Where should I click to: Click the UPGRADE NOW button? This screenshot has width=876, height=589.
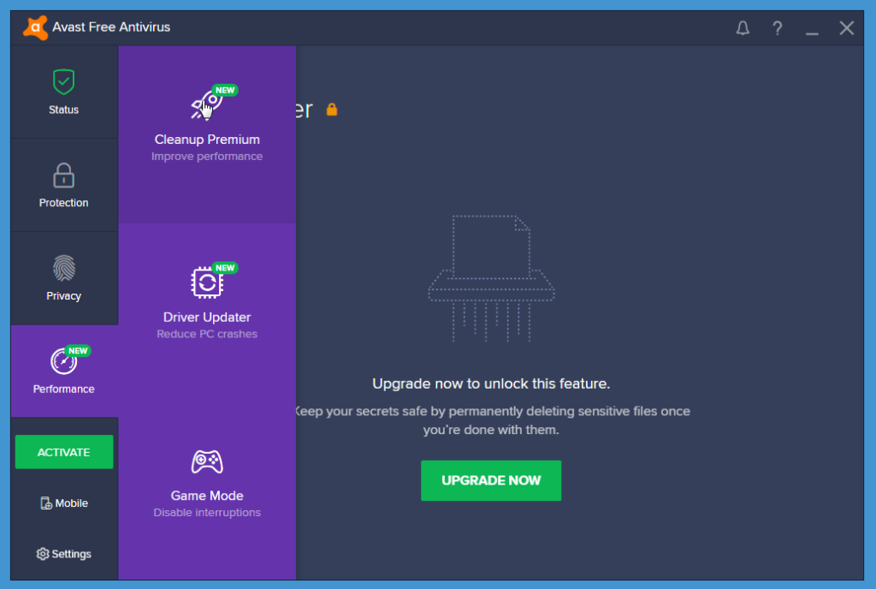(x=491, y=480)
